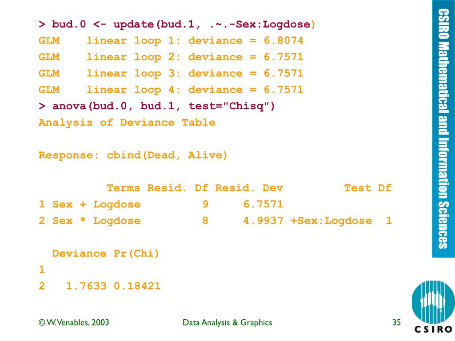Select the 'loop 3: deviance = 6.7571' line
This screenshot has width=455, height=341.
coord(171,73)
